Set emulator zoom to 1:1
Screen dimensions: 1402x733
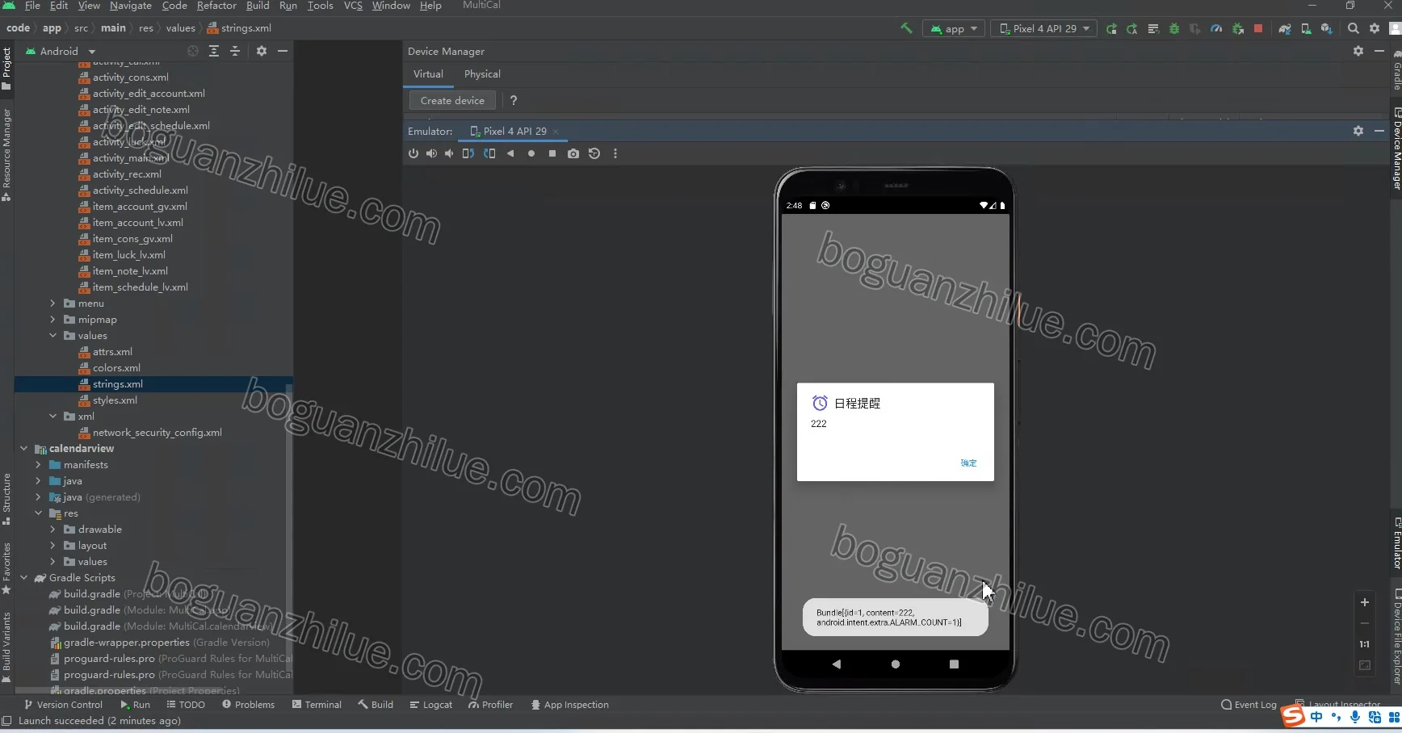[x=1364, y=644]
